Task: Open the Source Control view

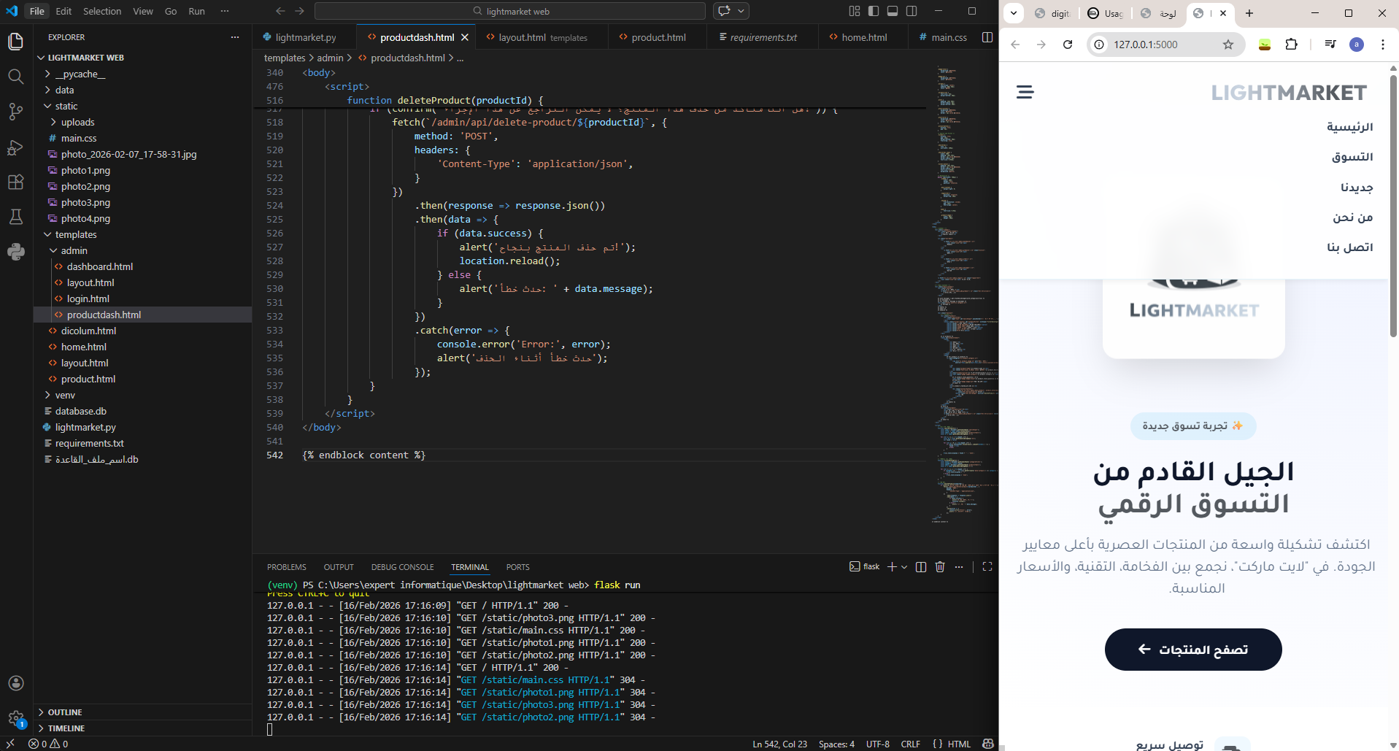Action: pyautogui.click(x=15, y=112)
